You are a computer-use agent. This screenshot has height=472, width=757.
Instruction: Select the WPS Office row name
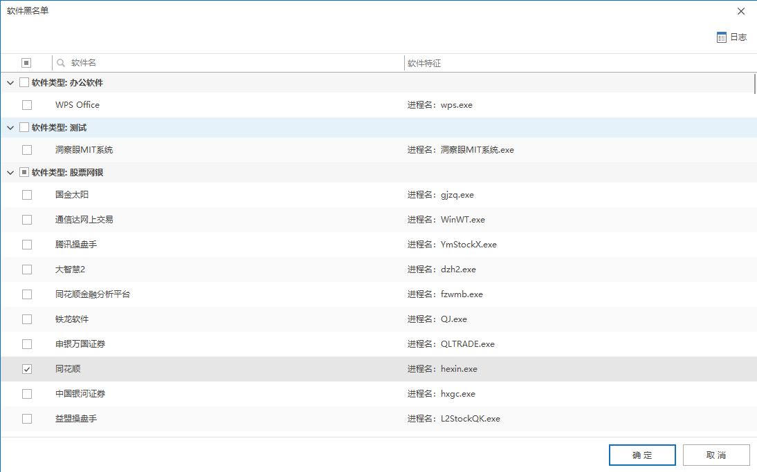[x=77, y=104]
